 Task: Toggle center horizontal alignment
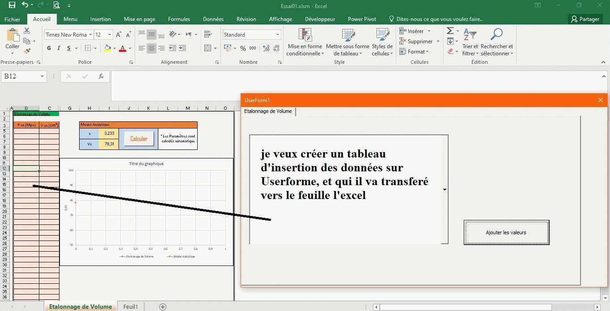pos(152,48)
